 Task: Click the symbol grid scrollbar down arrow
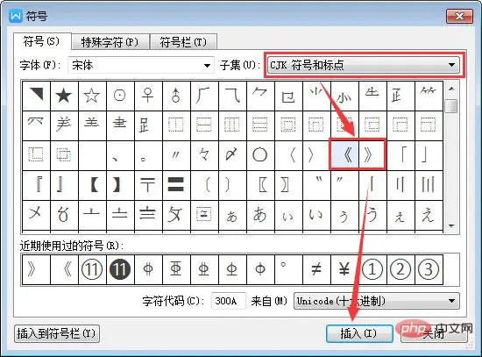coord(451,226)
